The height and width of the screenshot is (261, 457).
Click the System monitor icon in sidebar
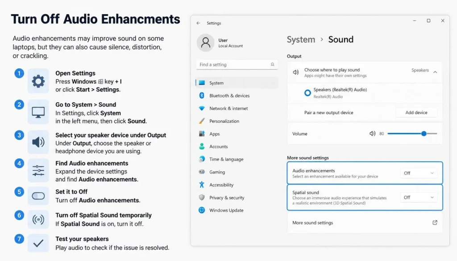[x=202, y=83]
